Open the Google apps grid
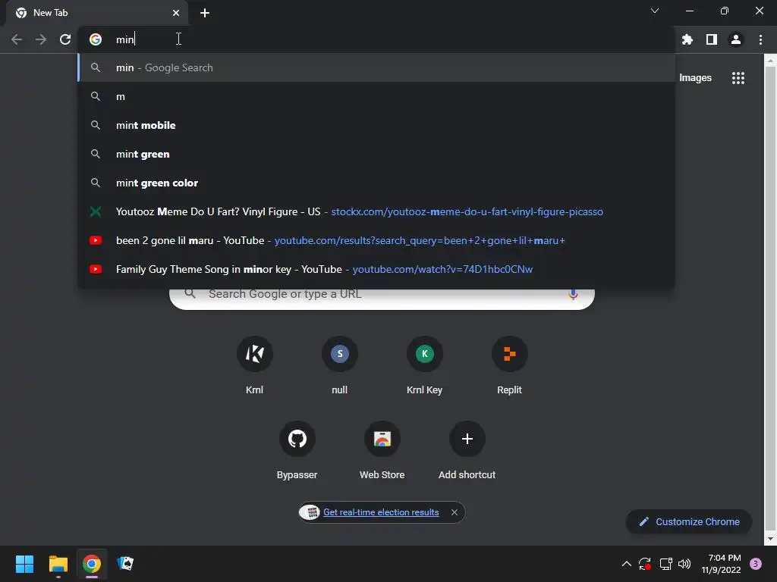777x582 pixels. (x=738, y=78)
